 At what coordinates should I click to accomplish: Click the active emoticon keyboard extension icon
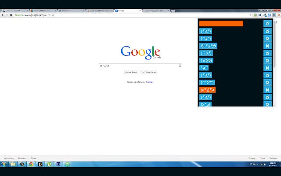click(274, 15)
